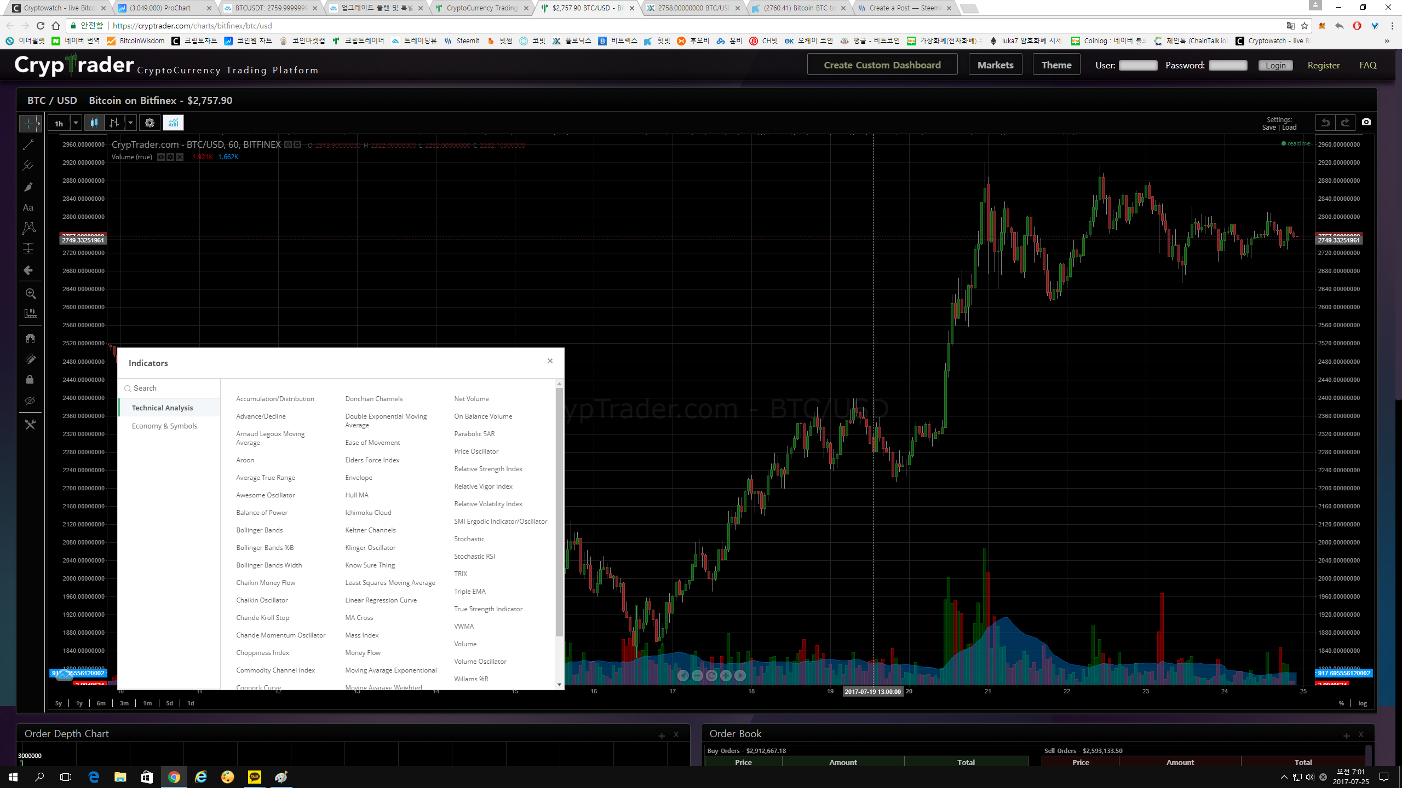Screen dimensions: 1402x788
Task: Activate the zoom in magnifier tool
Action: coord(31,294)
